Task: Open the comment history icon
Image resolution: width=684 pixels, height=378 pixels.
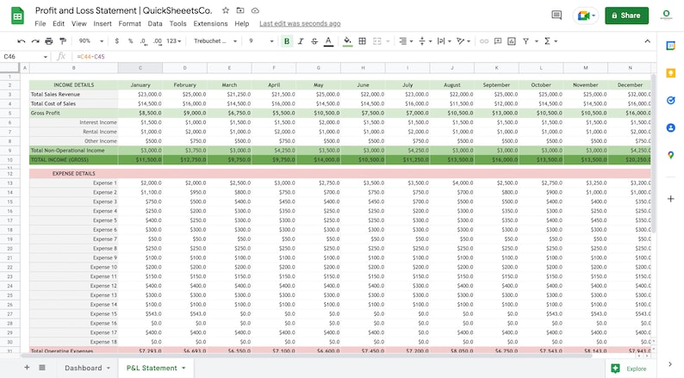Action: pos(557,15)
